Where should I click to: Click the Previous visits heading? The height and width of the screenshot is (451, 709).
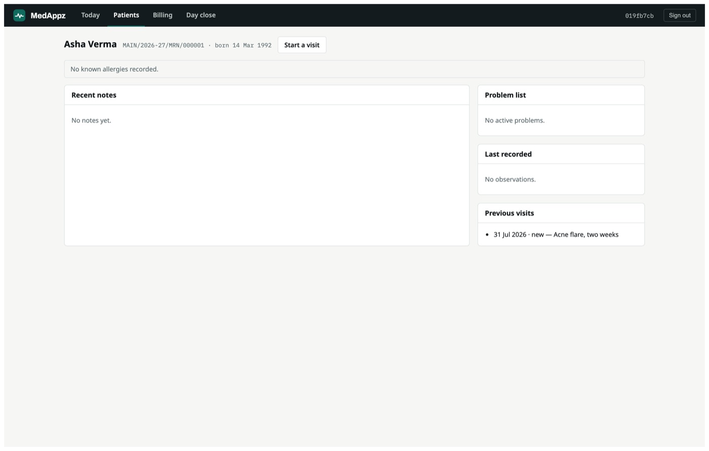coord(509,213)
